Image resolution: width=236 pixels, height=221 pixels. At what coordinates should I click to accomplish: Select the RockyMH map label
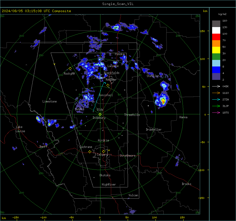pos(69,74)
